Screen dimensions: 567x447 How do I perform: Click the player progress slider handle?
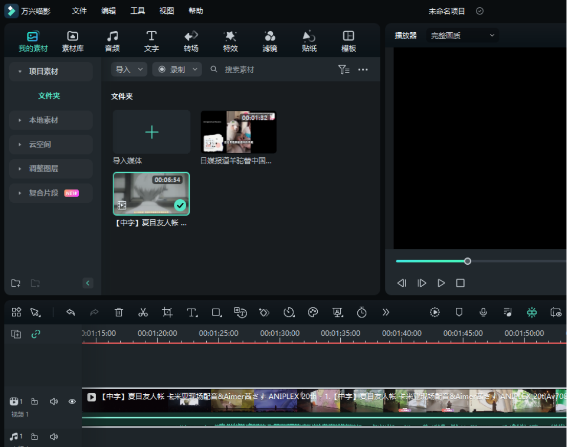click(x=467, y=261)
